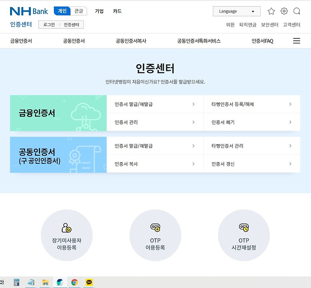
Task: Click the OTP 시간재설정 circle icon
Action: click(x=244, y=235)
